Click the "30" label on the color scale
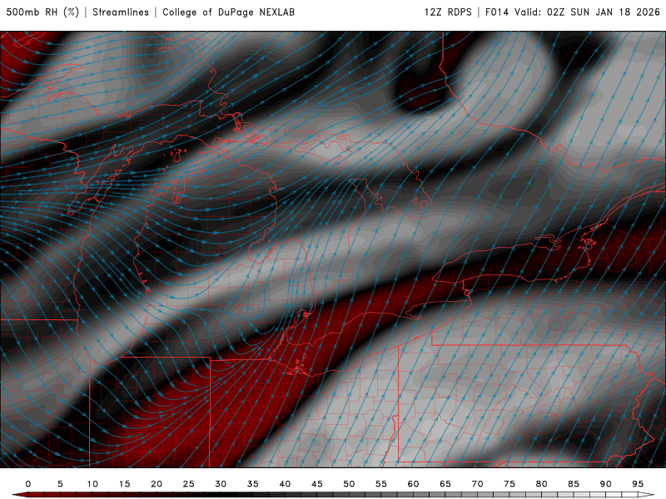Image resolution: width=666 pixels, height=499 pixels. (221, 484)
